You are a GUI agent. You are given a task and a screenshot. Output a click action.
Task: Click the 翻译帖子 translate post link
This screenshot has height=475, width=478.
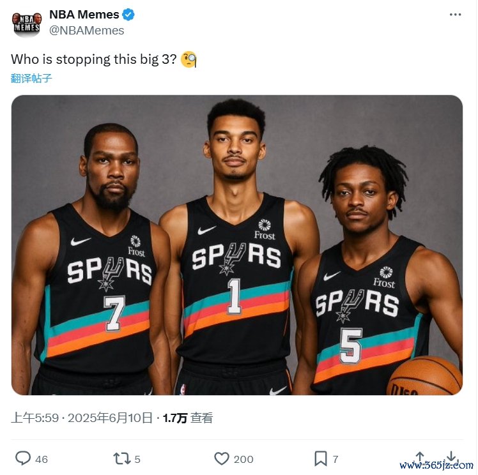[31, 79]
